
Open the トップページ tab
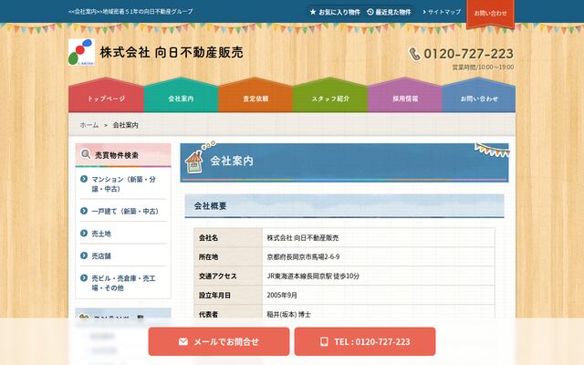click(x=106, y=95)
